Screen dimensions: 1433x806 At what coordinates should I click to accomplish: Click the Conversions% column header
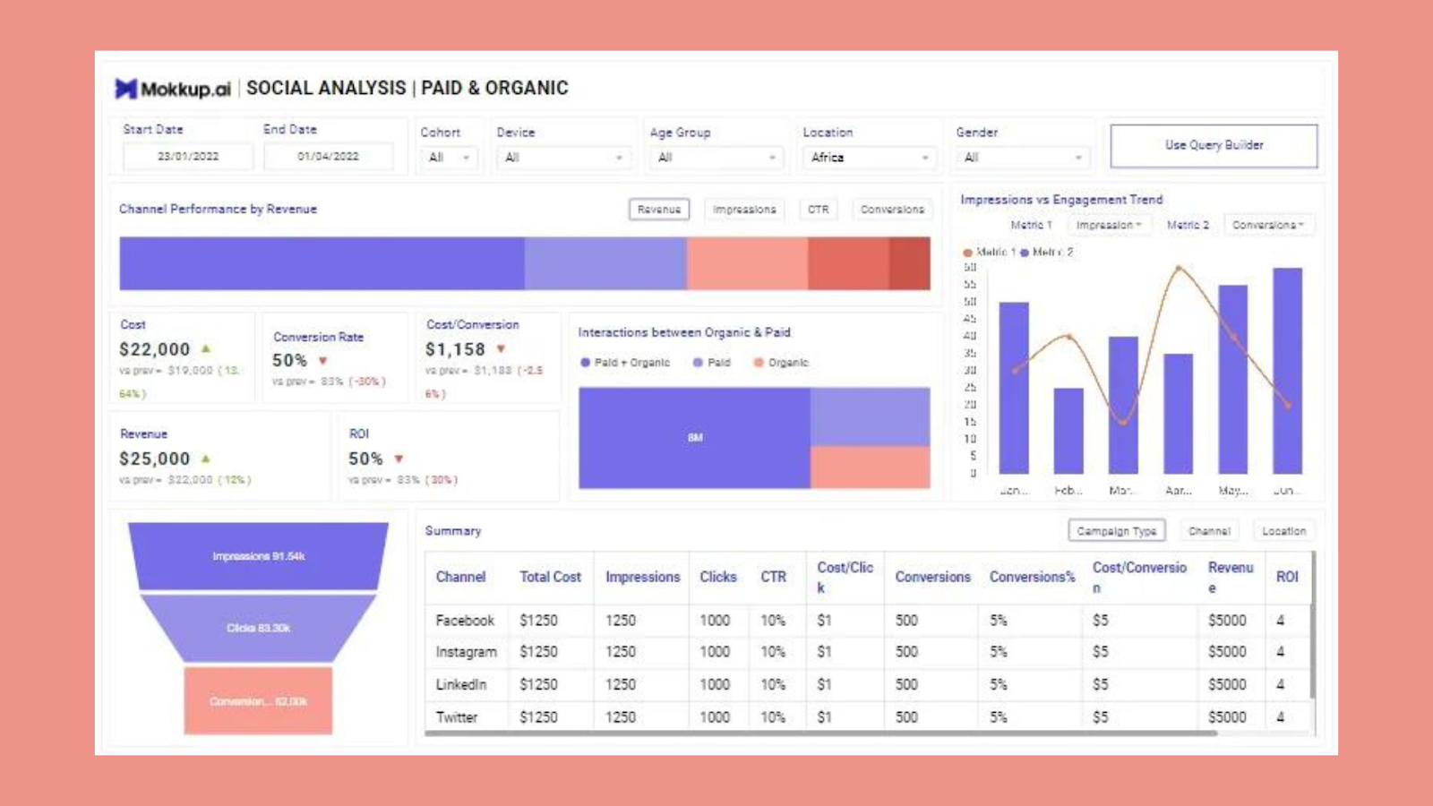[x=1032, y=578]
